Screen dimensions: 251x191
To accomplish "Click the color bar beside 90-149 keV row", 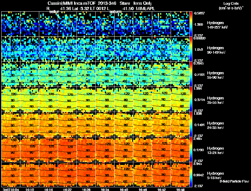I will tap(191, 49).
